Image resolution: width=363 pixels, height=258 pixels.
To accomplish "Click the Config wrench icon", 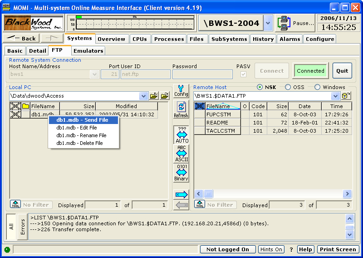I will pyautogui.click(x=181, y=91).
